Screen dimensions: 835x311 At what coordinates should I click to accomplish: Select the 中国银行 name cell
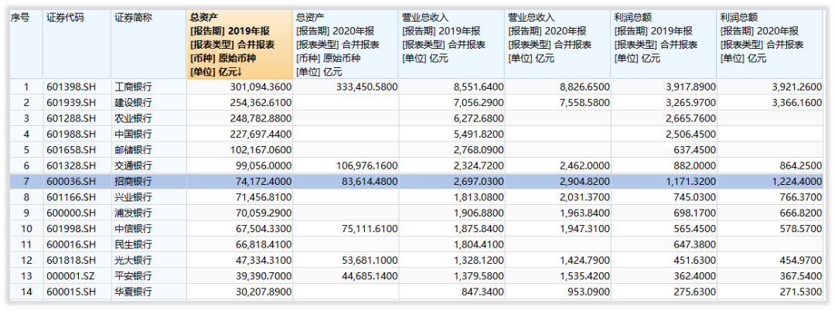pyautogui.click(x=148, y=134)
